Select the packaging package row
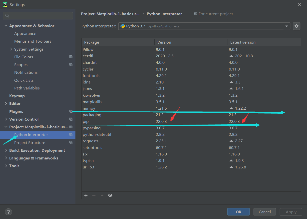This screenshot has width=307, height=219. coord(191,115)
